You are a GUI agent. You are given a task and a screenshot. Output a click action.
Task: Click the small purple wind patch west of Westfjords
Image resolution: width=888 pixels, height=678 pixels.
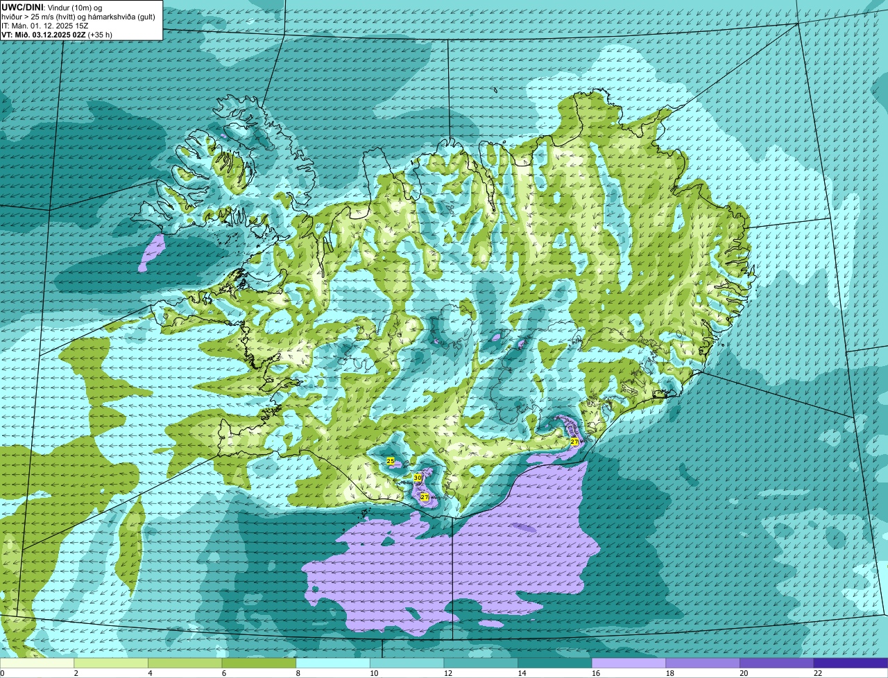151,252
